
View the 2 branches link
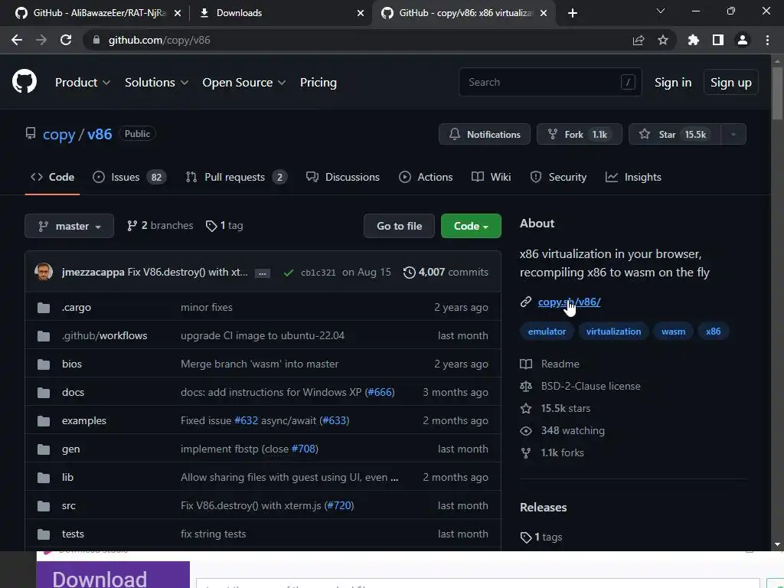click(x=160, y=226)
